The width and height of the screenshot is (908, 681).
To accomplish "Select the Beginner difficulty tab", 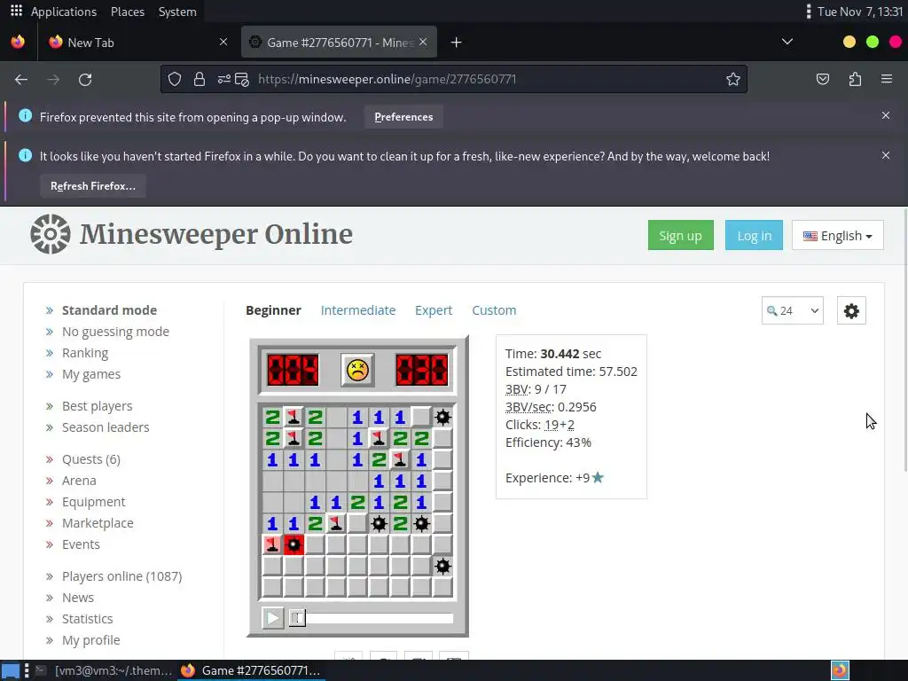I will (273, 310).
